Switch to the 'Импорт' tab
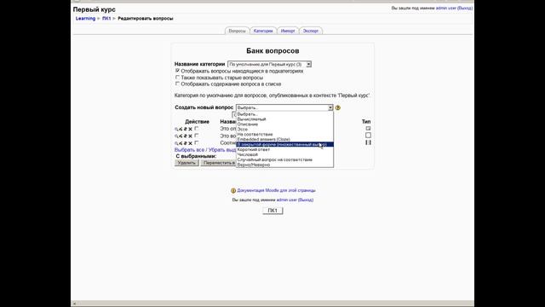The width and height of the screenshot is (545, 307). (288, 31)
